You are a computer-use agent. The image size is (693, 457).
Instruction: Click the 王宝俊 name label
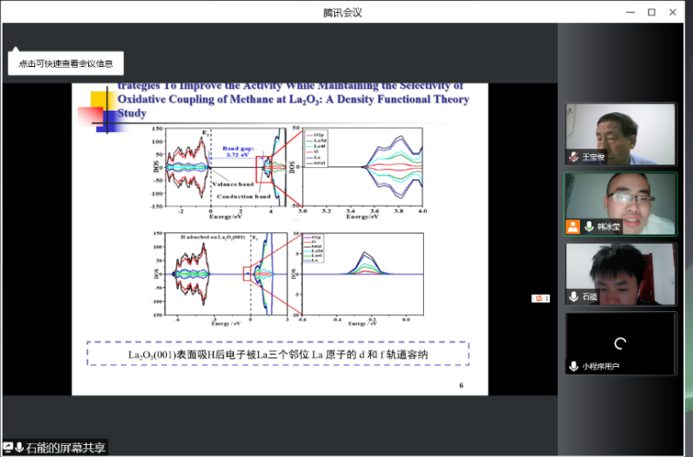[594, 158]
